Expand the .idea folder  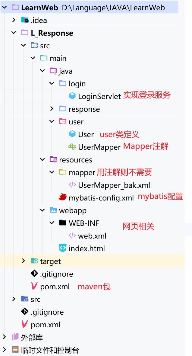[x=14, y=20]
